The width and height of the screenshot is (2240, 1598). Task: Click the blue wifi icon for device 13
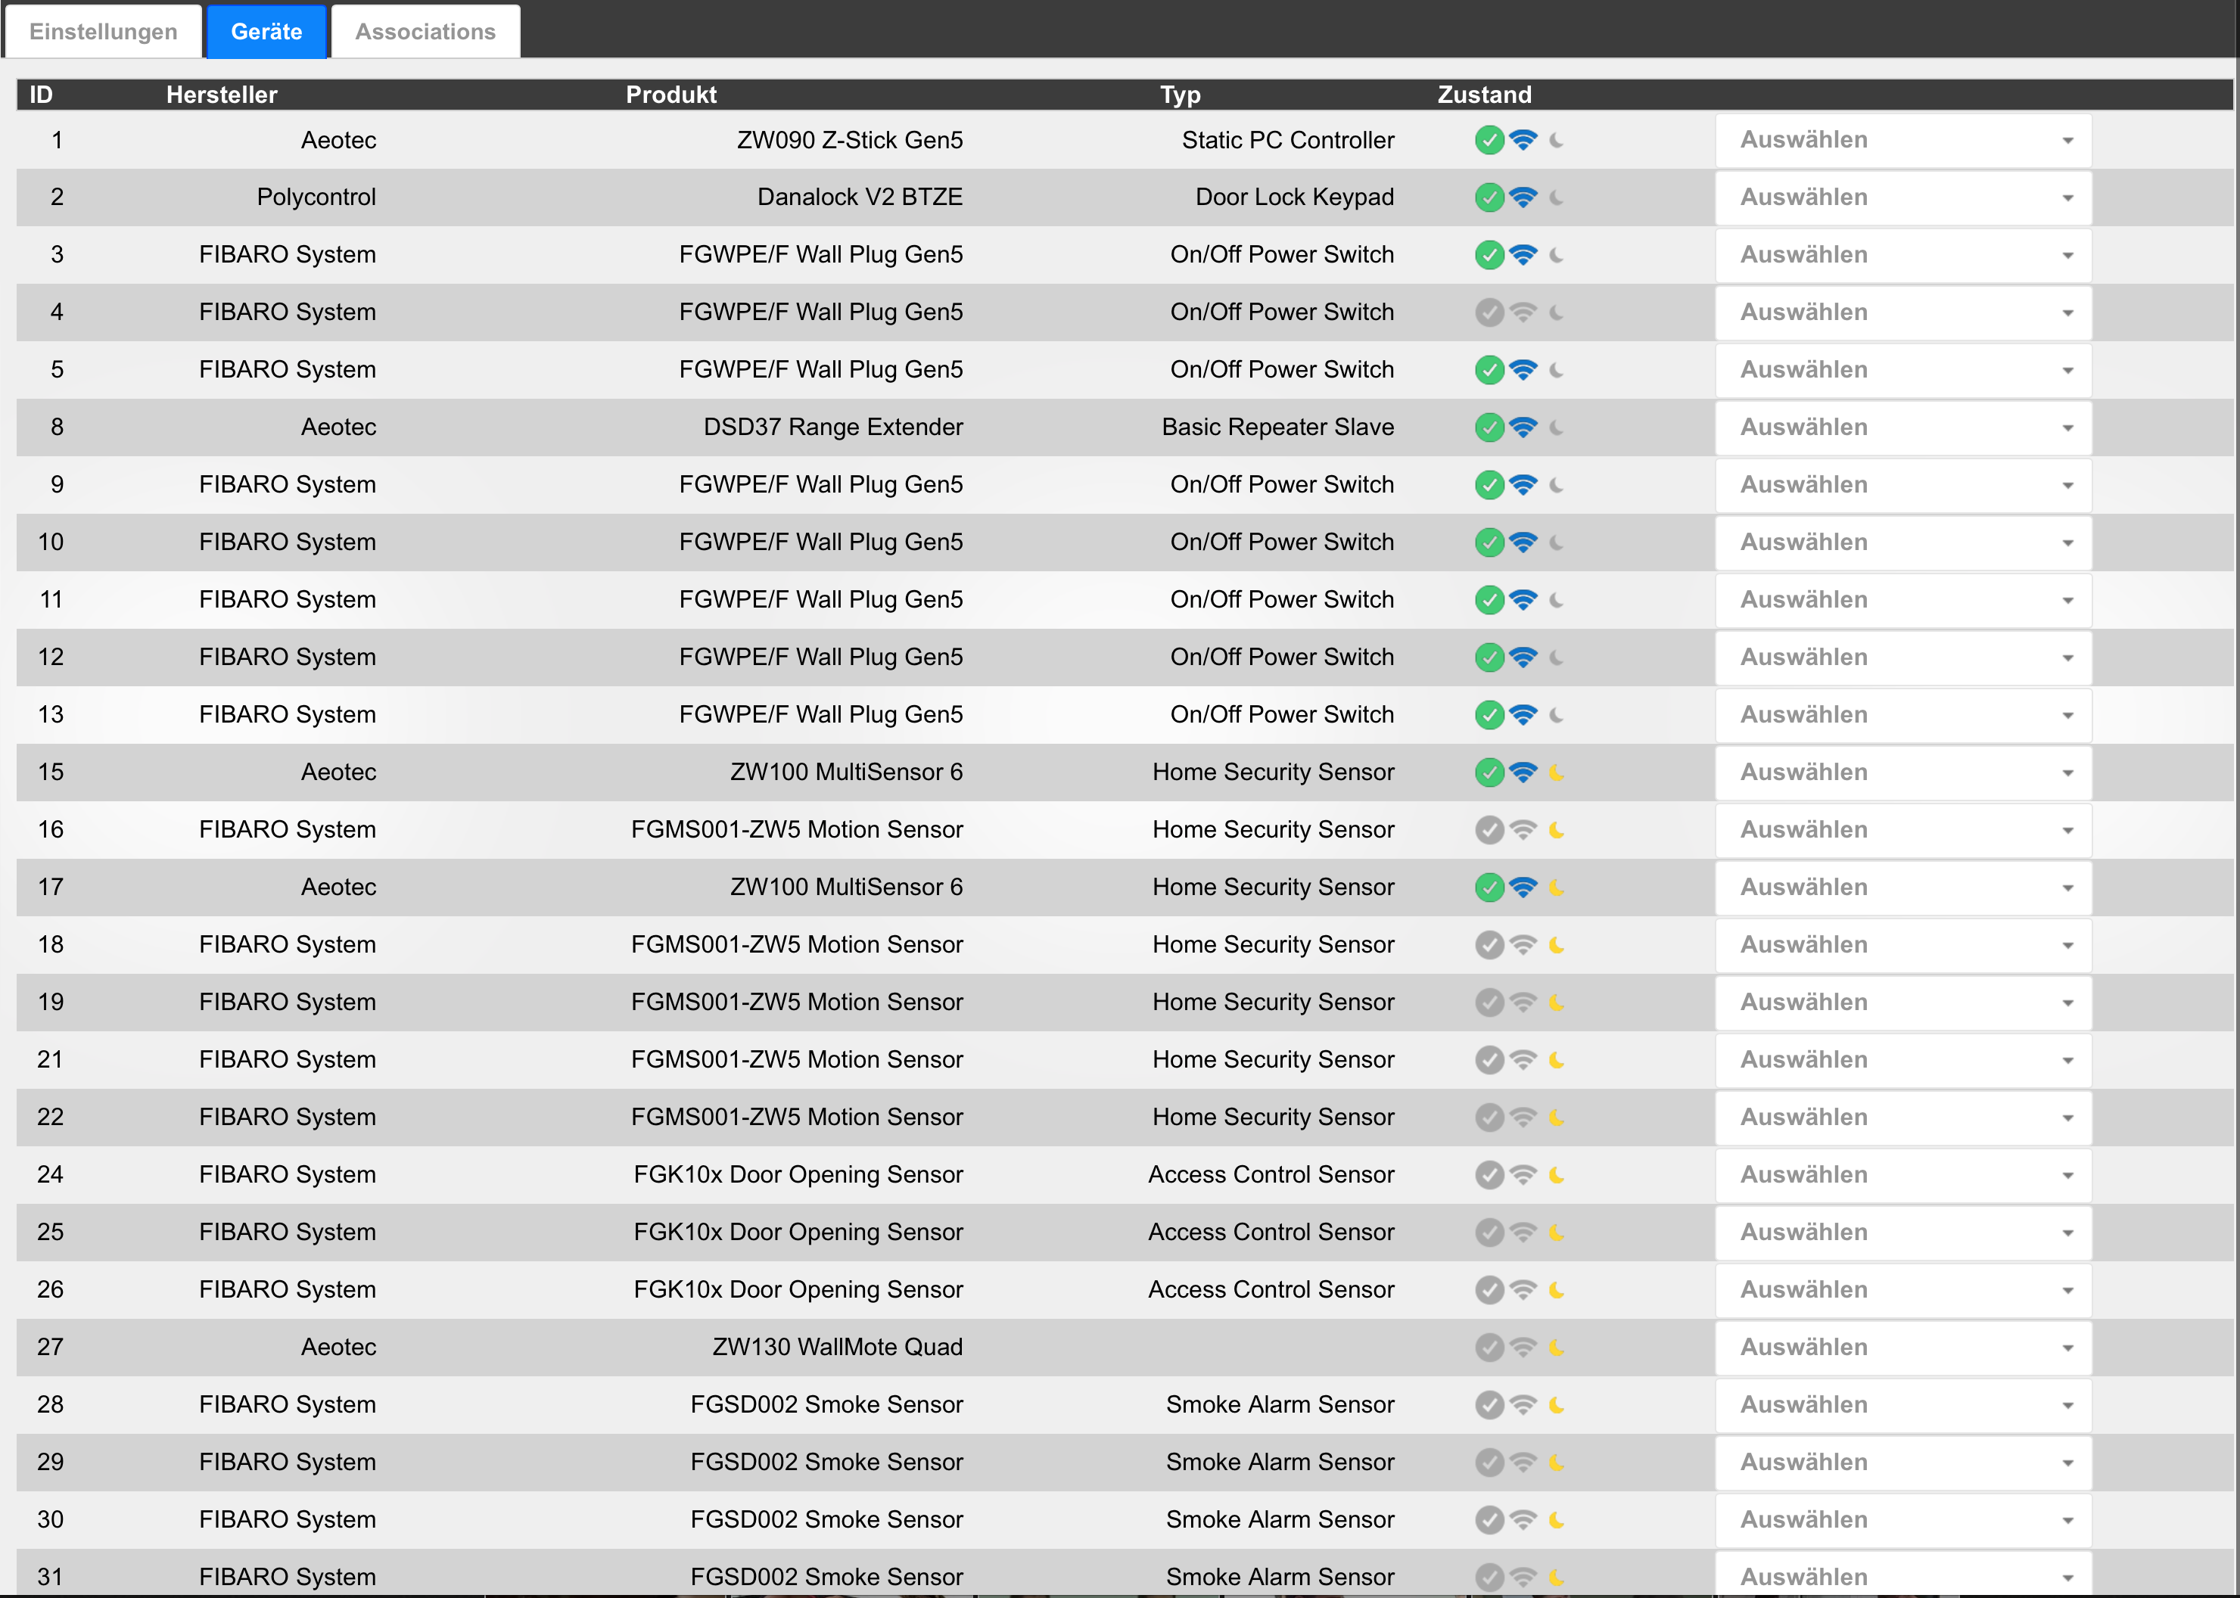click(x=1523, y=715)
